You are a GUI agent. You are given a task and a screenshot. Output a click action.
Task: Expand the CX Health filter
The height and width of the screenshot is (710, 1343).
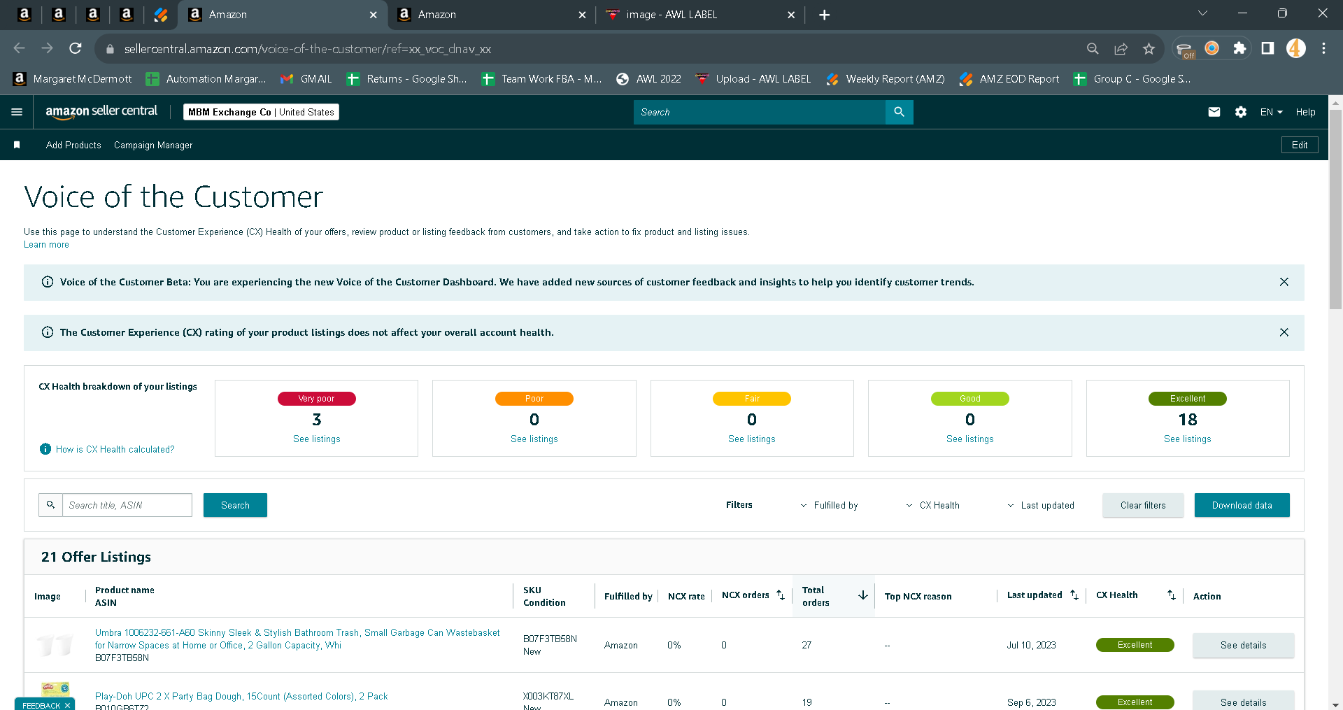933,505
